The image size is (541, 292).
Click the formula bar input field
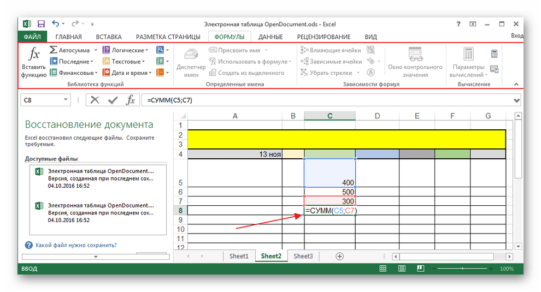pyautogui.click(x=327, y=100)
